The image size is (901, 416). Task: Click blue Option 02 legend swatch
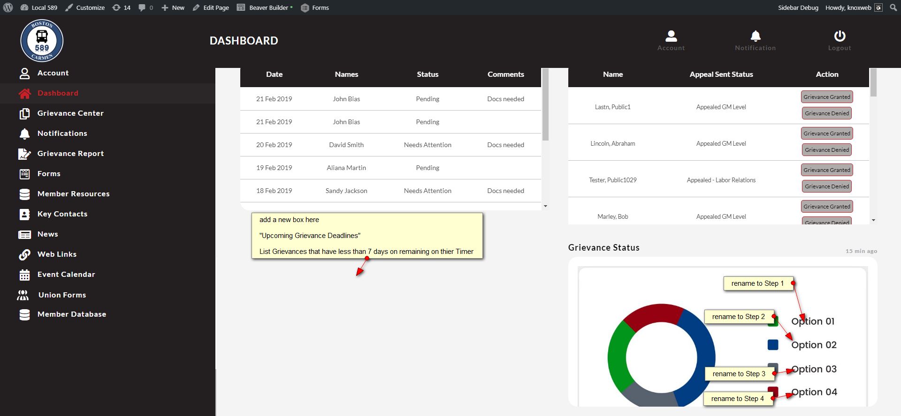[x=773, y=345]
